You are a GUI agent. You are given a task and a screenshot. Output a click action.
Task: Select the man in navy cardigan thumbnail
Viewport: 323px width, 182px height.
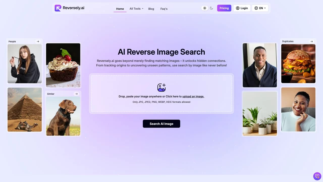[260, 65]
